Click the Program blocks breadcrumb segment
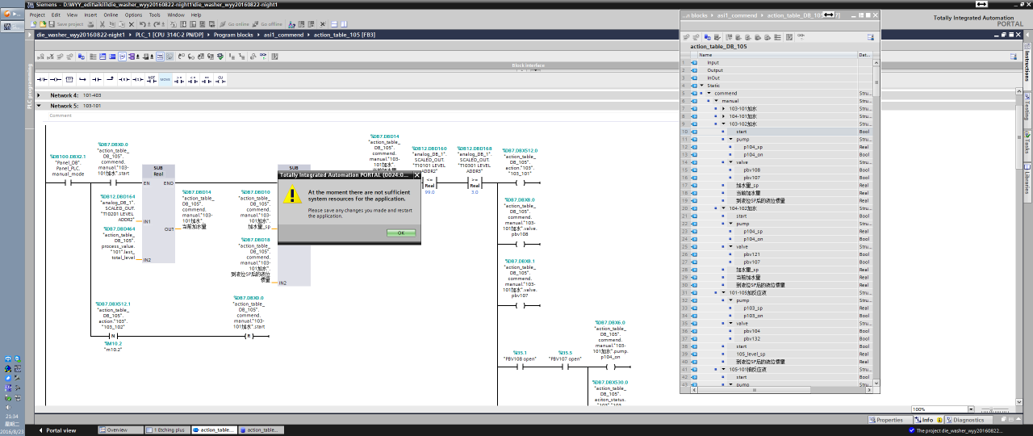The image size is (1033, 436). [234, 36]
